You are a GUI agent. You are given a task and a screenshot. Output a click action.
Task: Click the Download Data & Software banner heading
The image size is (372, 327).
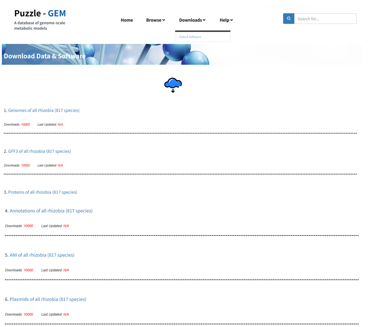pyautogui.click(x=45, y=56)
